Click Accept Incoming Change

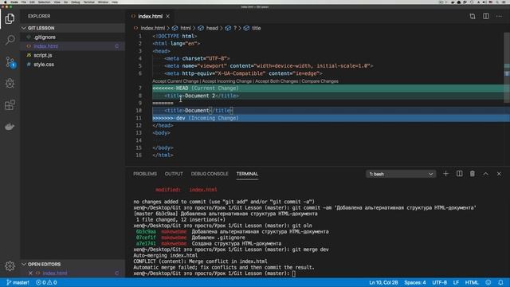click(x=227, y=81)
